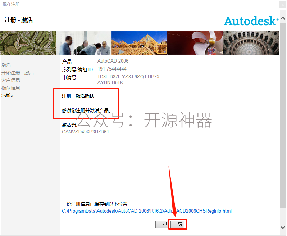Click the dome interior banner image
This screenshot has height=236, width=287.
pyautogui.click(x=251, y=43)
